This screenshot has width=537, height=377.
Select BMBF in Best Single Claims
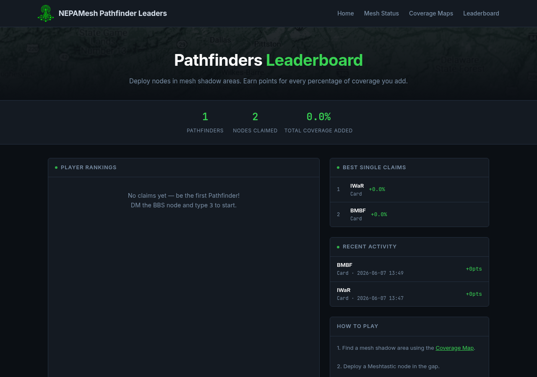[358, 211]
